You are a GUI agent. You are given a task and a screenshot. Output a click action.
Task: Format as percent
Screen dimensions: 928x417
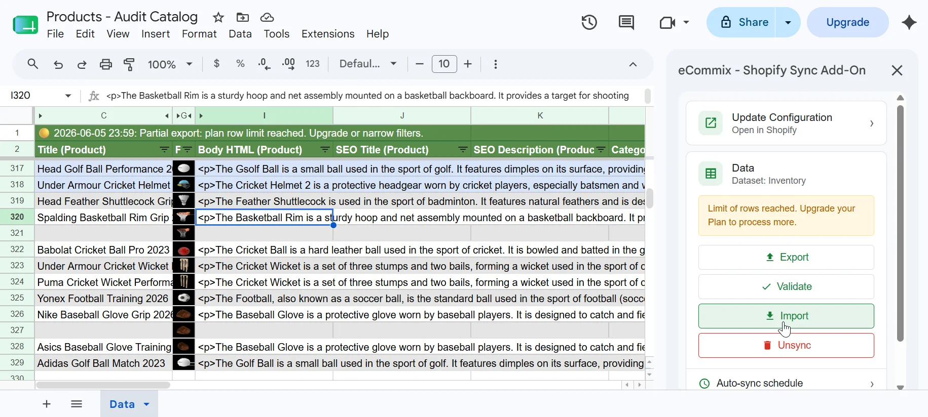pyautogui.click(x=240, y=64)
